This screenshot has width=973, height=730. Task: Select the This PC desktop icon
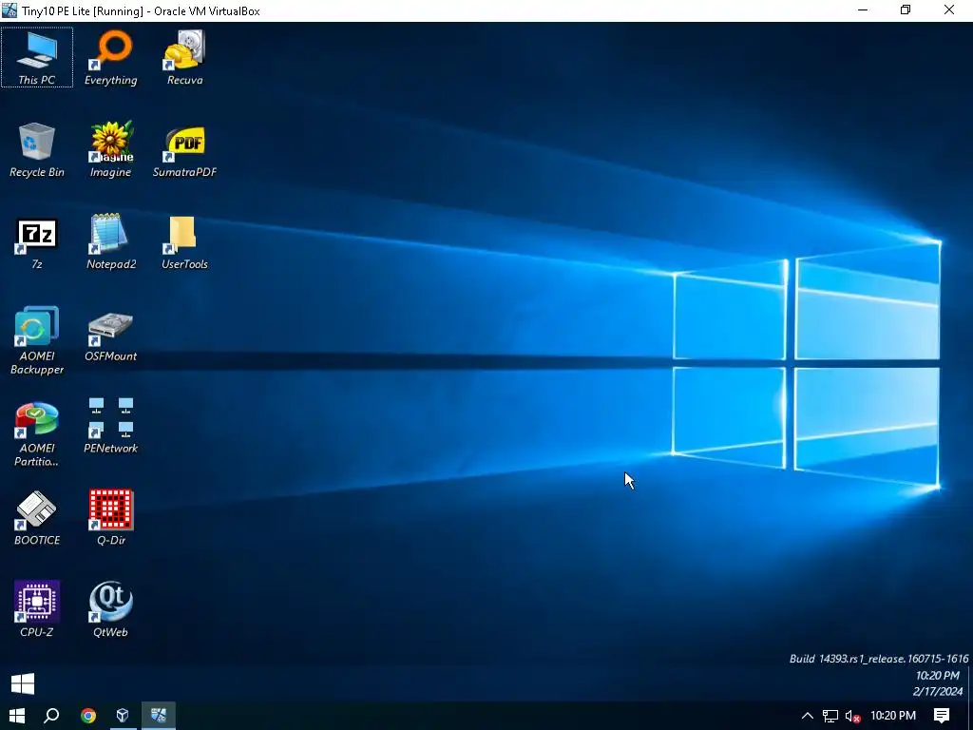click(x=37, y=57)
